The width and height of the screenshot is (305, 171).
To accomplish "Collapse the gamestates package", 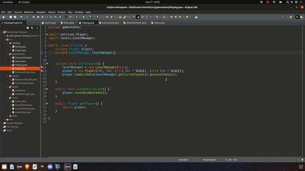I will click(x=8, y=54).
